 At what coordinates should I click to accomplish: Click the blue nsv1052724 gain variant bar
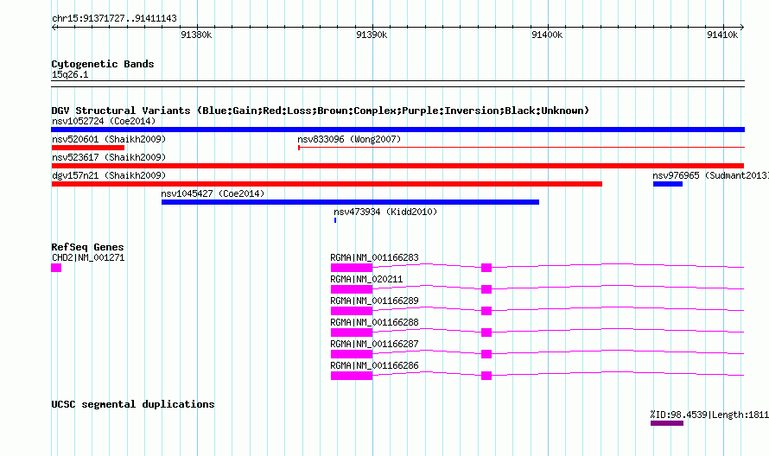coord(397,130)
